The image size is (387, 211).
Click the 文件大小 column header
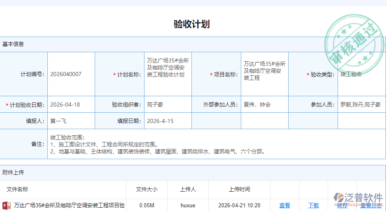click(x=147, y=189)
